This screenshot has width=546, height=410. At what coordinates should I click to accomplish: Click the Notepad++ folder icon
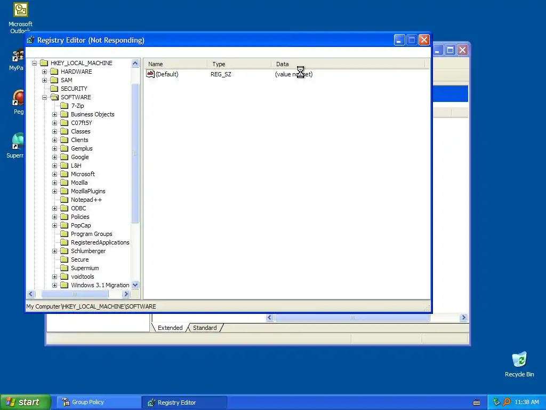tap(64, 200)
